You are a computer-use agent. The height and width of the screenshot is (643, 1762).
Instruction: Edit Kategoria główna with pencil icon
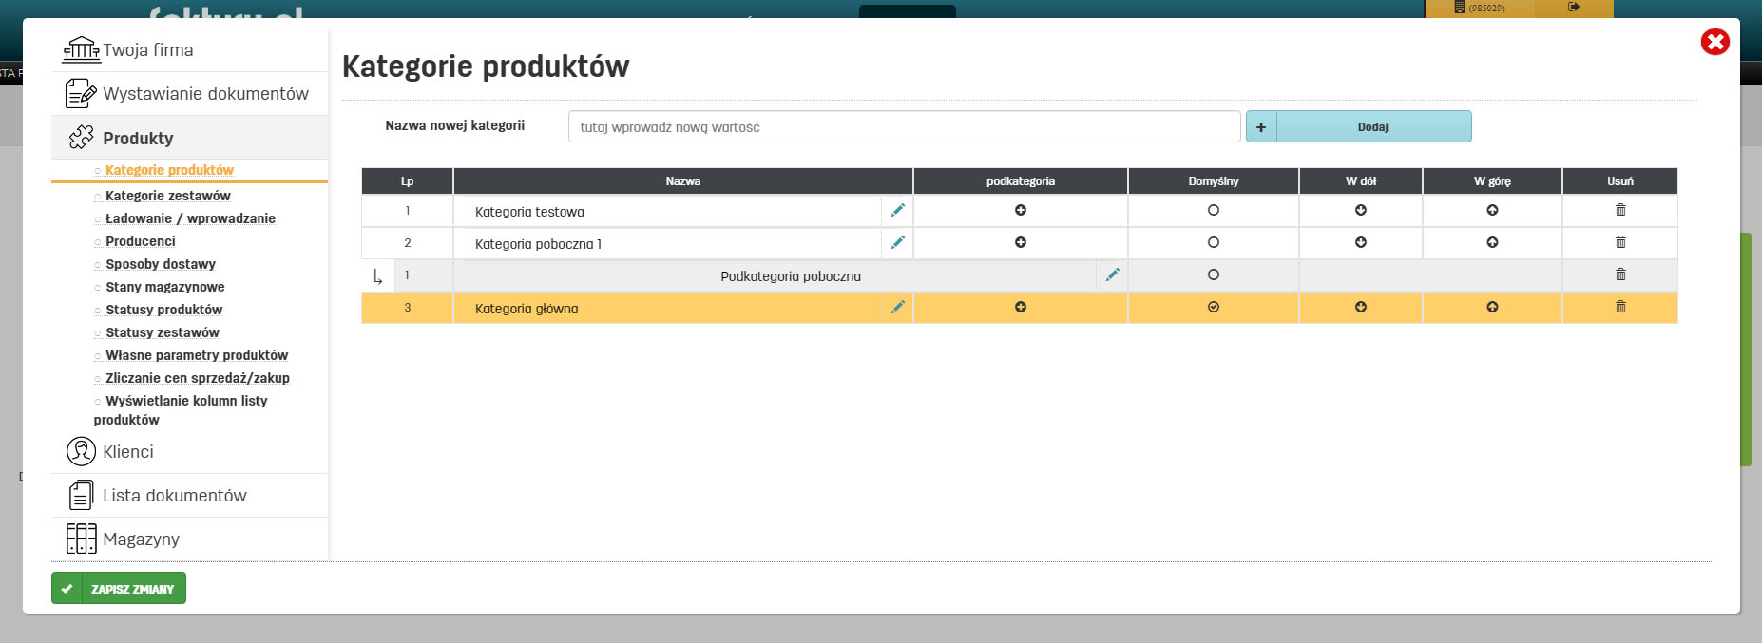[898, 307]
